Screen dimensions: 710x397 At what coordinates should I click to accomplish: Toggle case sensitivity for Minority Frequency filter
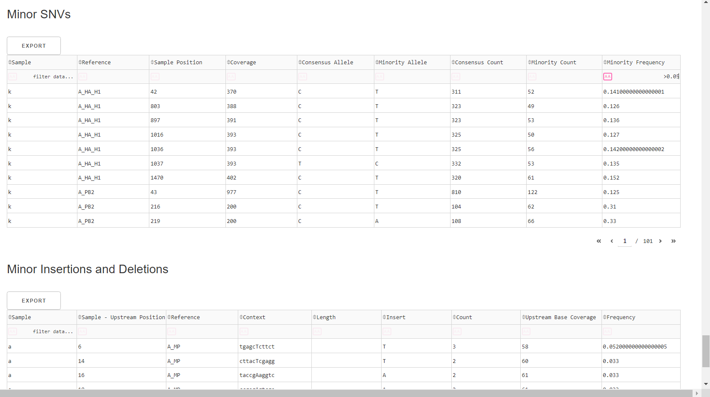point(607,77)
